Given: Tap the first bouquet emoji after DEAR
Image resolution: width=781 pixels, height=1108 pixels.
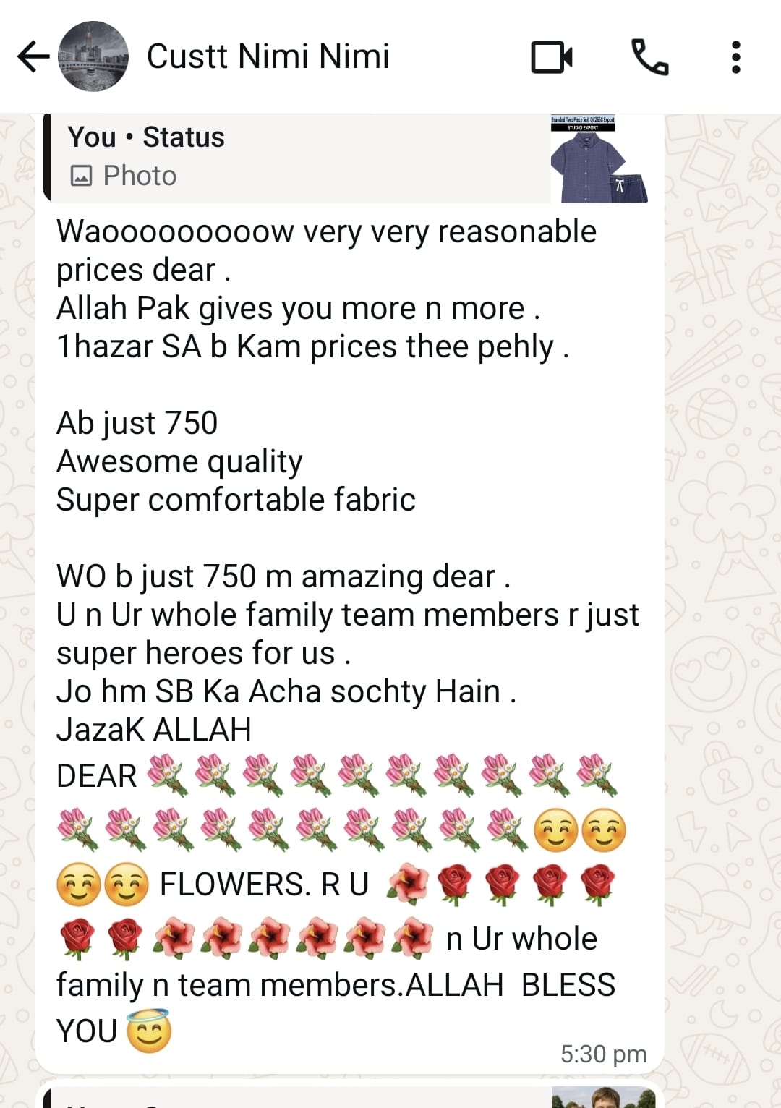Looking at the screenshot, I should tap(168, 775).
